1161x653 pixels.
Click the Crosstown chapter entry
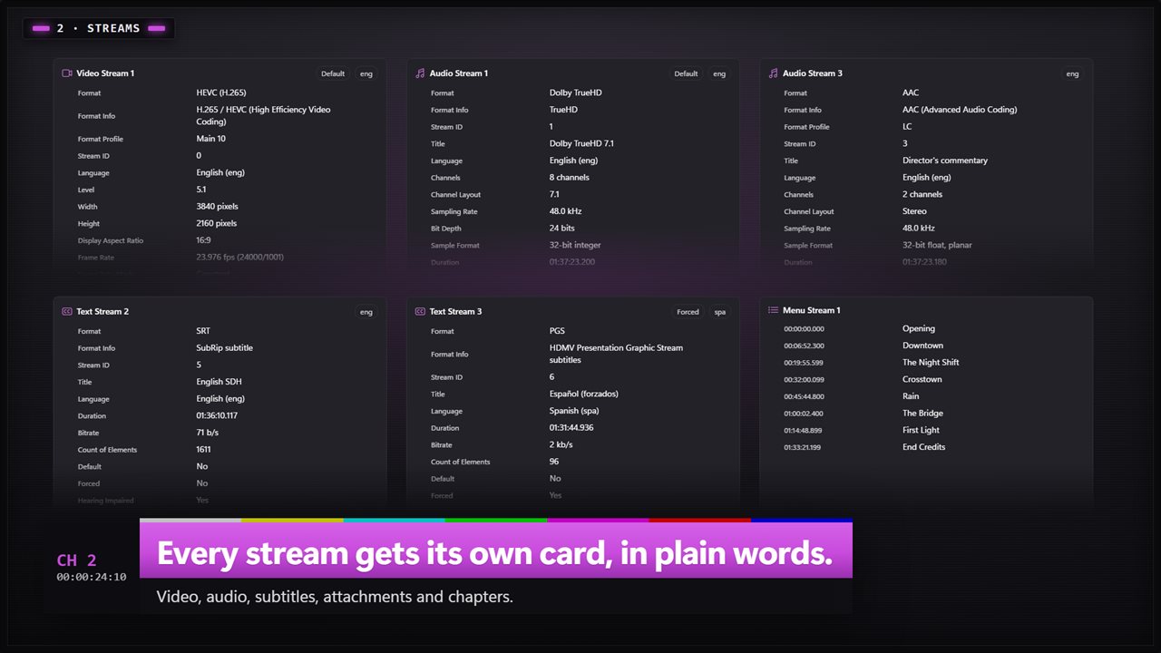click(x=922, y=379)
